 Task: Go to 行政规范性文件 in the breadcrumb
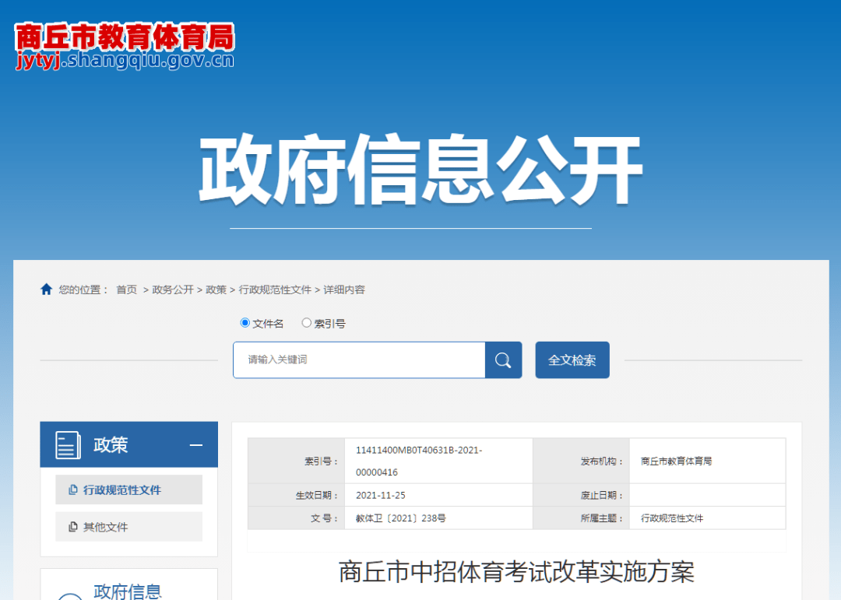pyautogui.click(x=275, y=289)
